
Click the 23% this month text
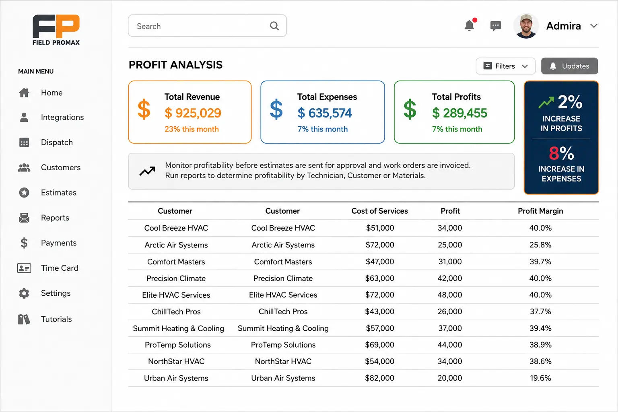click(192, 129)
